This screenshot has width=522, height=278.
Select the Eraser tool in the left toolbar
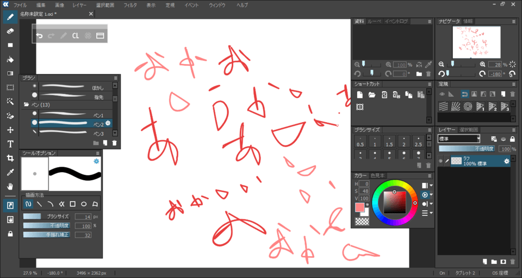(x=10, y=31)
